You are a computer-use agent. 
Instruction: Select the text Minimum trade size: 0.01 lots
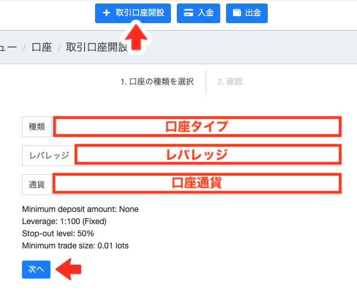click(75, 246)
